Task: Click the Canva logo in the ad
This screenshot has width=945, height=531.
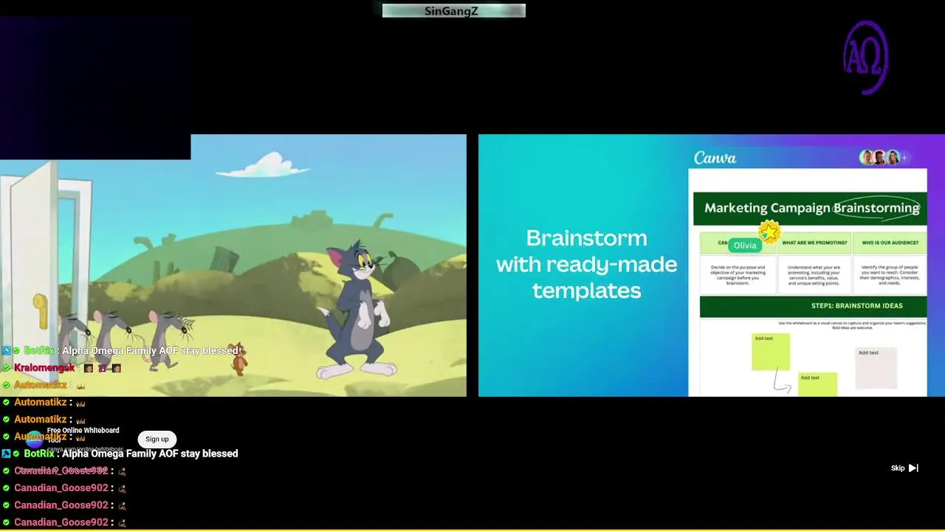Action: coord(715,158)
